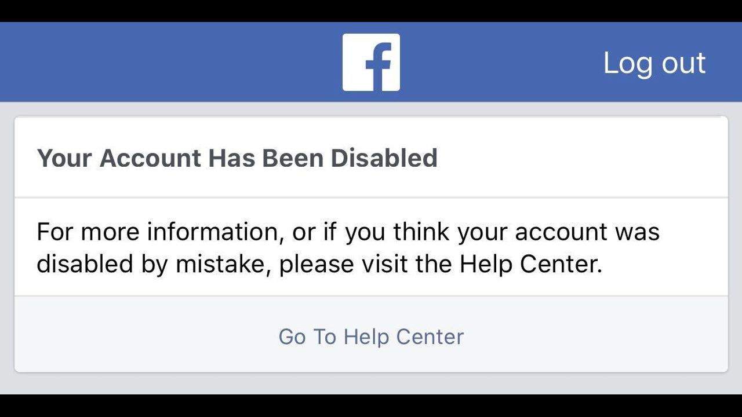Viewport: 742px width, 417px height.
Task: Click the blue header between logo and Log out
Action: pos(499,62)
